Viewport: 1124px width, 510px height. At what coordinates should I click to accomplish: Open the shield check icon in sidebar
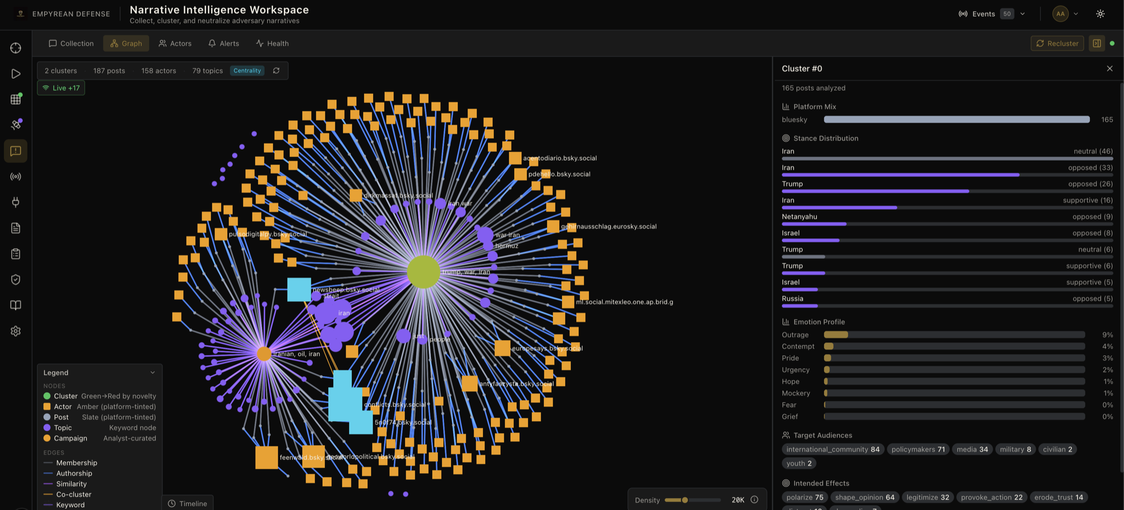coord(15,280)
